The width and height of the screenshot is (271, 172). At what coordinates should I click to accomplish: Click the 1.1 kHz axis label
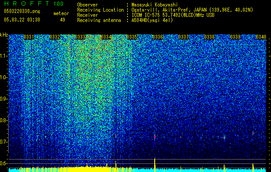click(3, 56)
